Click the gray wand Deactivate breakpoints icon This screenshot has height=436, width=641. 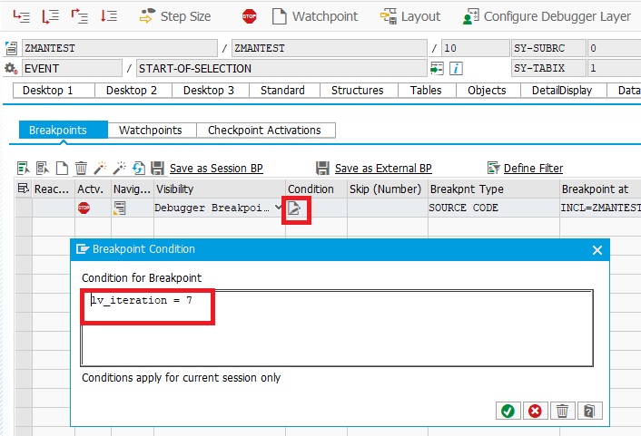click(x=119, y=168)
